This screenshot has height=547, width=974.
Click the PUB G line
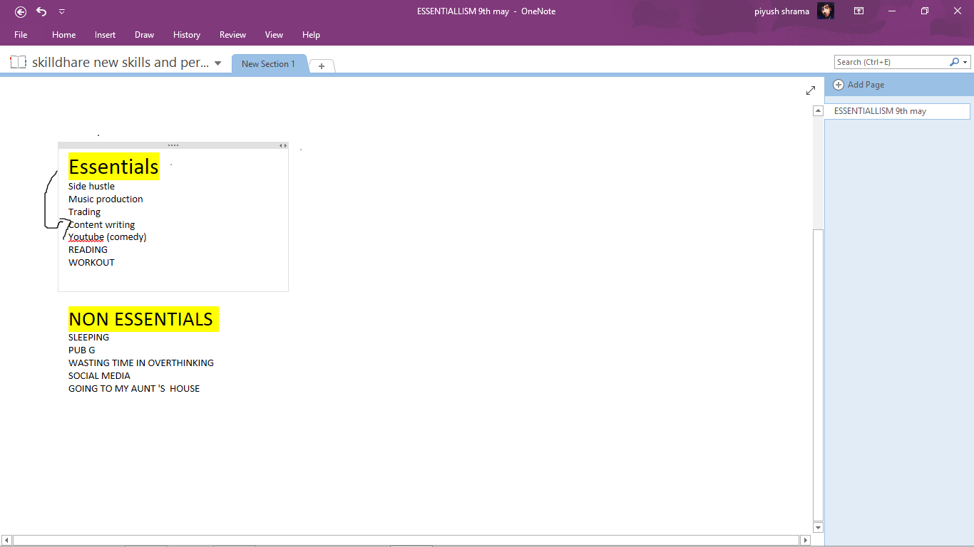point(81,350)
